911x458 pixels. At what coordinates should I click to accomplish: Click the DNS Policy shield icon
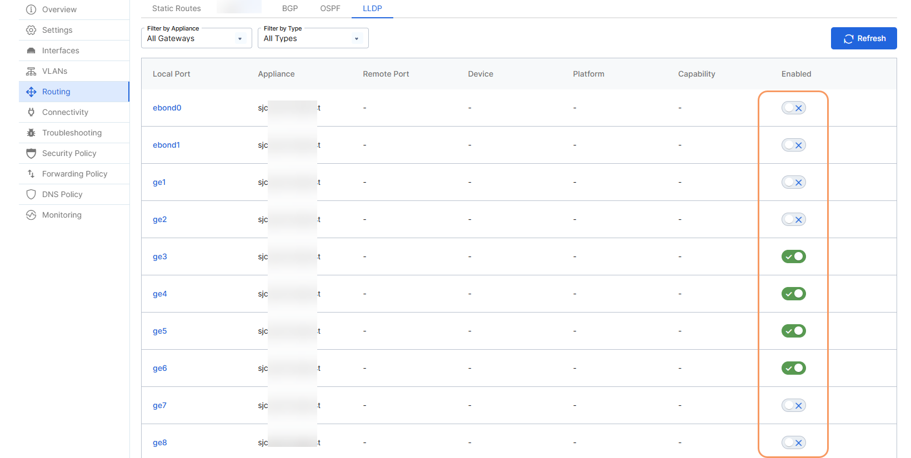tap(31, 194)
